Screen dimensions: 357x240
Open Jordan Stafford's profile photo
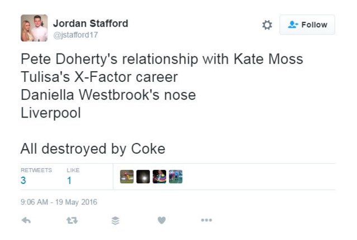click(33, 28)
